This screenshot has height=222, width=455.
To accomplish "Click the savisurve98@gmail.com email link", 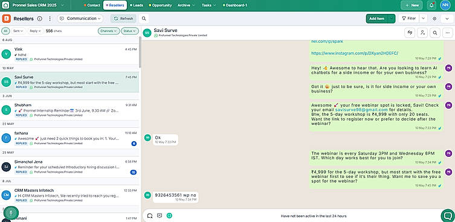I will click(x=361, y=110).
